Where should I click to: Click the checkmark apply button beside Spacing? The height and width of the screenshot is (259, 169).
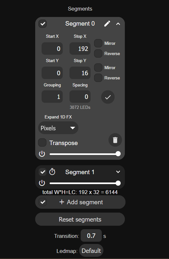click(108, 97)
